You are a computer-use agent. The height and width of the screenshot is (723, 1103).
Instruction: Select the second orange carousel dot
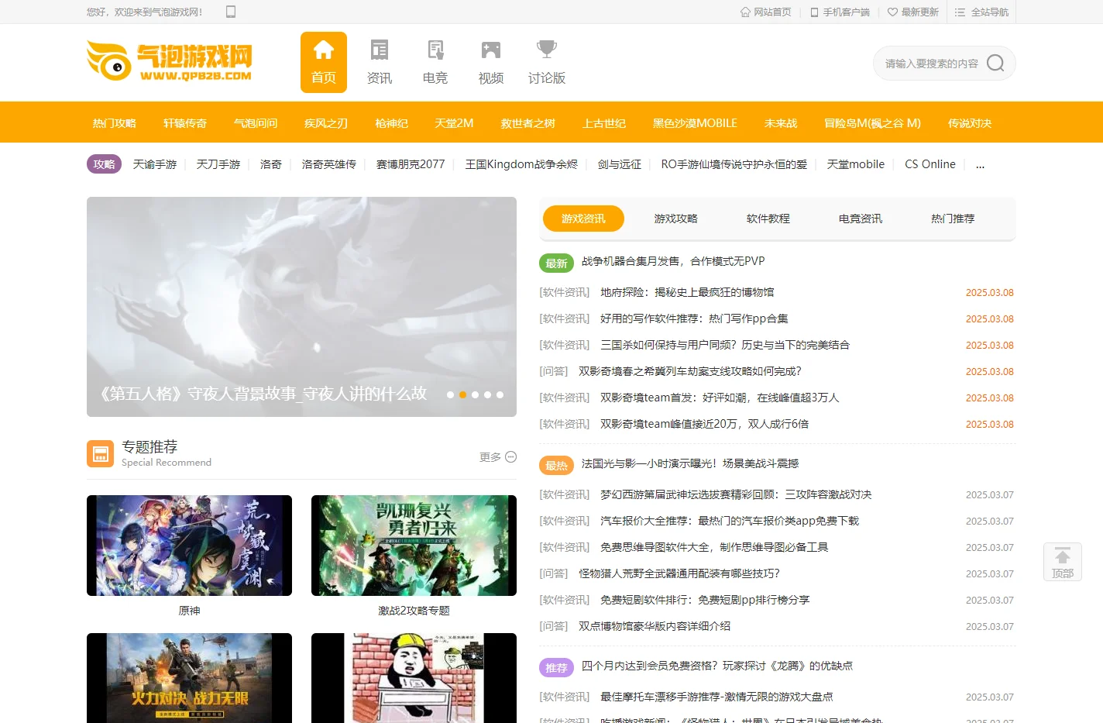[463, 394]
